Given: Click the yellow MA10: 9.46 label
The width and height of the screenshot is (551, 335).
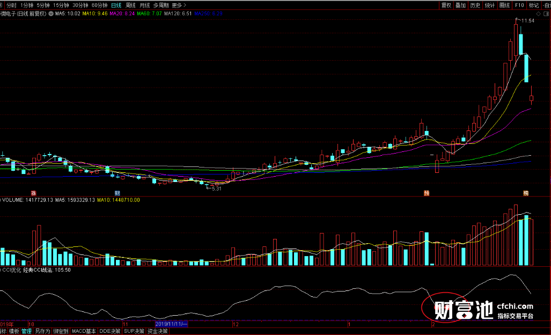Looking at the screenshot, I should 95,14.
